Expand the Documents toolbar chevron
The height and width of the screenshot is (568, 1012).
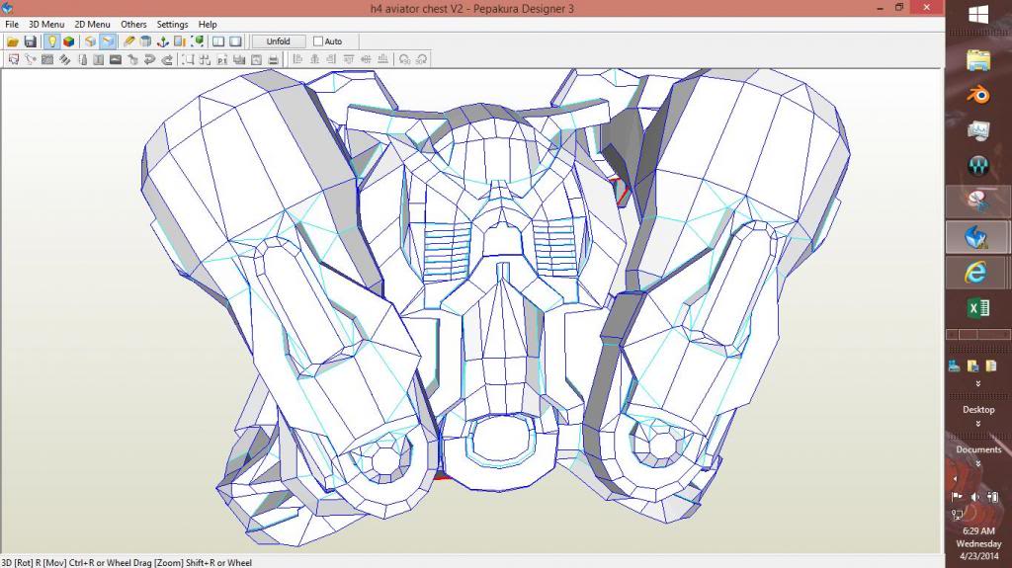[x=977, y=464]
